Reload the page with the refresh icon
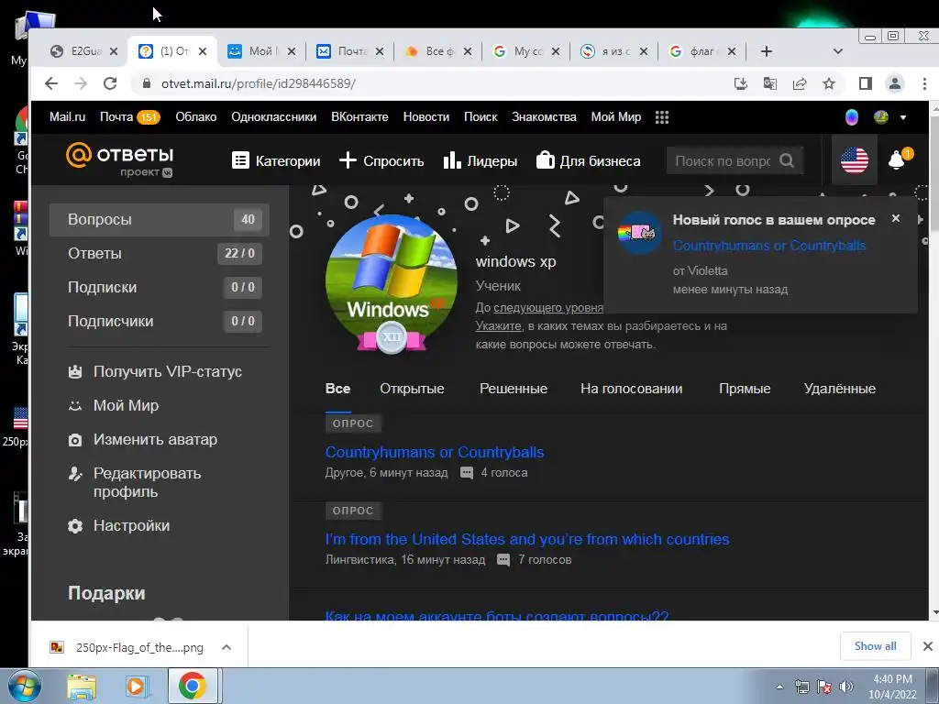The height and width of the screenshot is (704, 939). pyautogui.click(x=110, y=83)
